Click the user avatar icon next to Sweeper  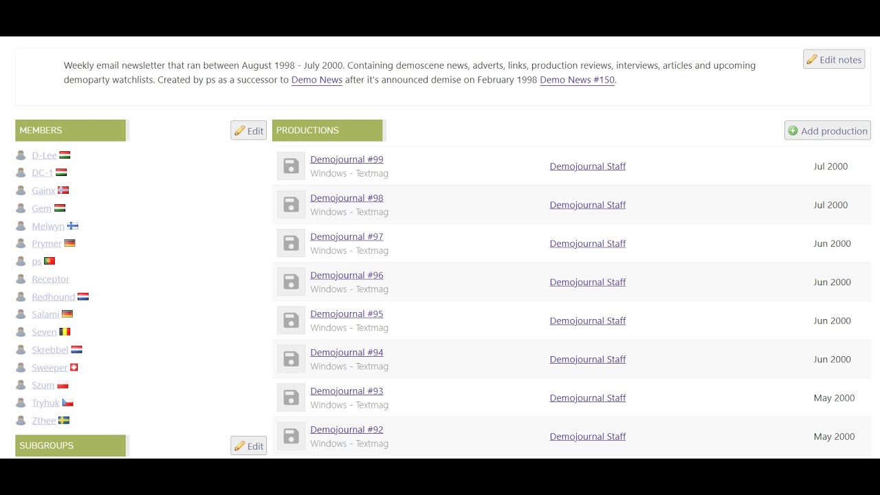pos(21,368)
